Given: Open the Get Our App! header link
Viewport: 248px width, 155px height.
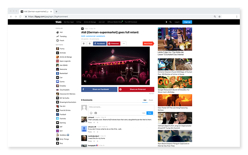Looking at the screenshot, I should 69,22.
